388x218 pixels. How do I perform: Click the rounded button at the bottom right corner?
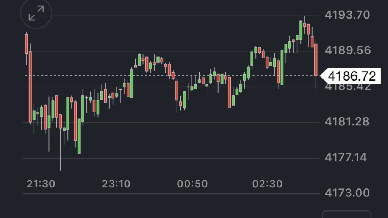[x=346, y=215]
